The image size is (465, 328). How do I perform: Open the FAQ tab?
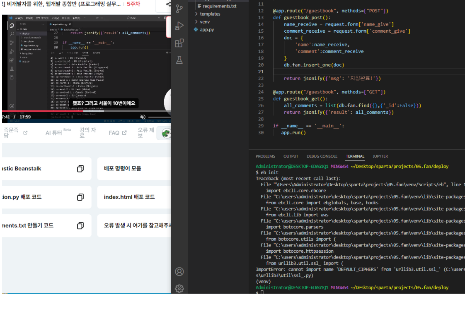click(114, 133)
